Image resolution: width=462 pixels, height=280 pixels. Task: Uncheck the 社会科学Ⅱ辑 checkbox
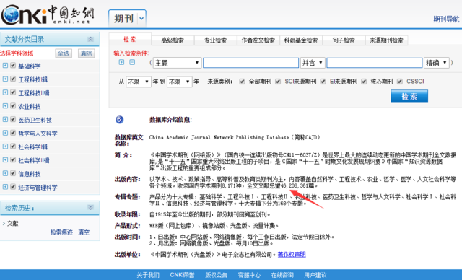point(13,160)
